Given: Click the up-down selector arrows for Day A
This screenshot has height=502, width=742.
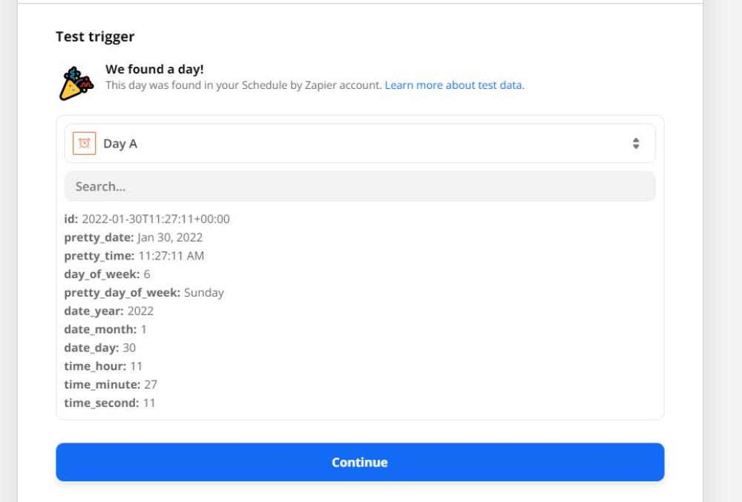Looking at the screenshot, I should click(636, 143).
